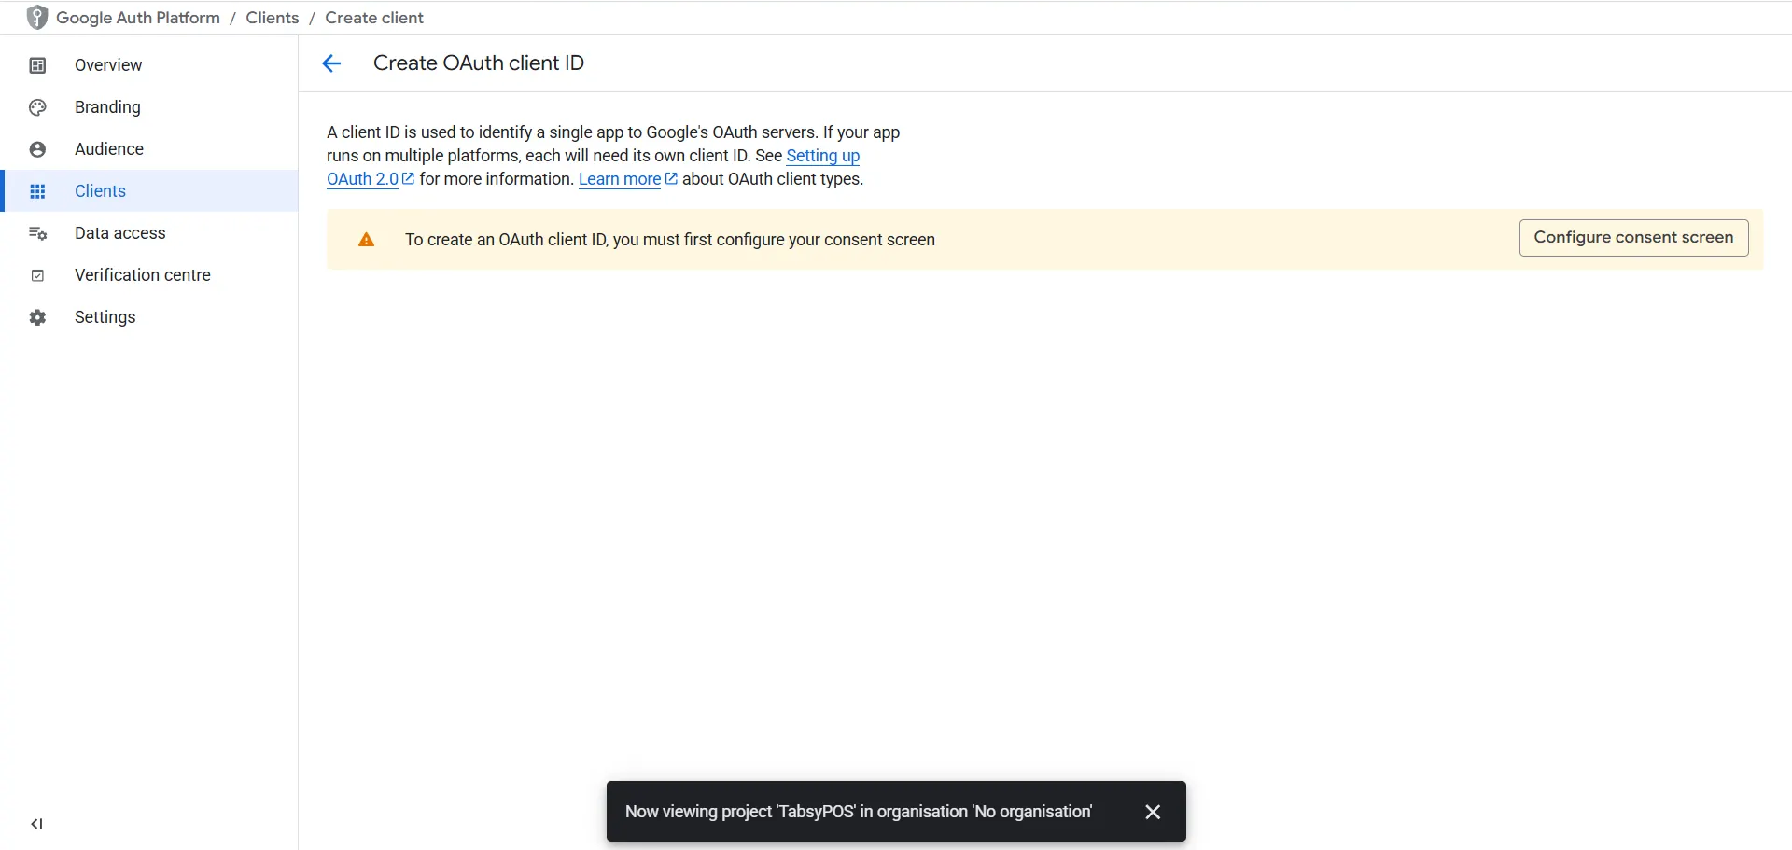Click the Audience person icon
The width and height of the screenshot is (1792, 850).
(37, 149)
